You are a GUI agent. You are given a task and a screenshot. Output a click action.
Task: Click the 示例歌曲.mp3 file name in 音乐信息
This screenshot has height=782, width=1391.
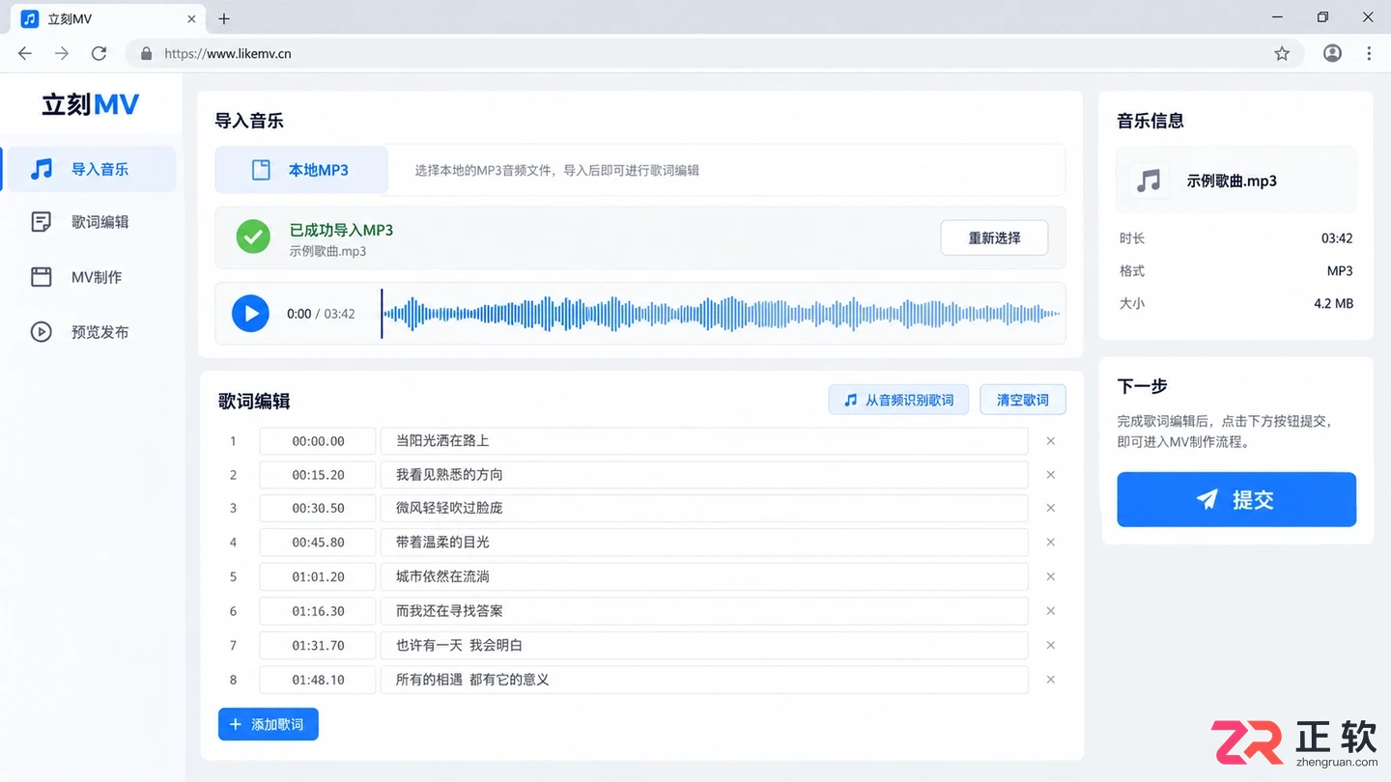coord(1232,181)
